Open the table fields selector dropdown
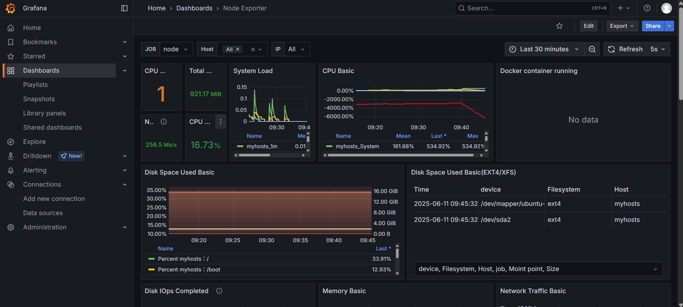The width and height of the screenshot is (683, 307). 539,269
